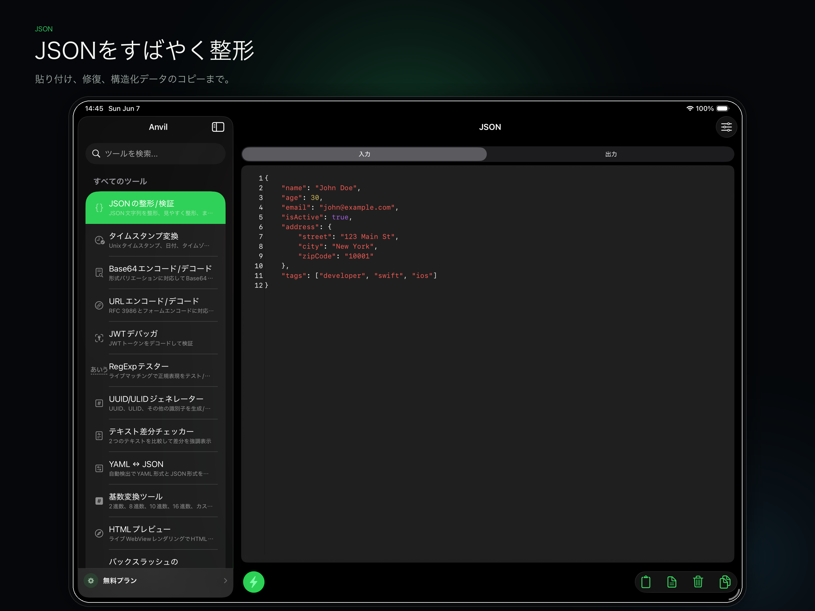The height and width of the screenshot is (611, 815).
Task: Focus the ツールを検索 search field
Action: (155, 154)
